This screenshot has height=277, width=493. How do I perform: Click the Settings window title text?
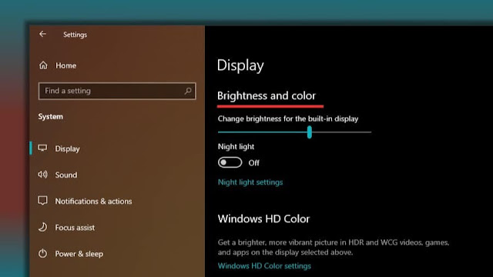coord(75,35)
